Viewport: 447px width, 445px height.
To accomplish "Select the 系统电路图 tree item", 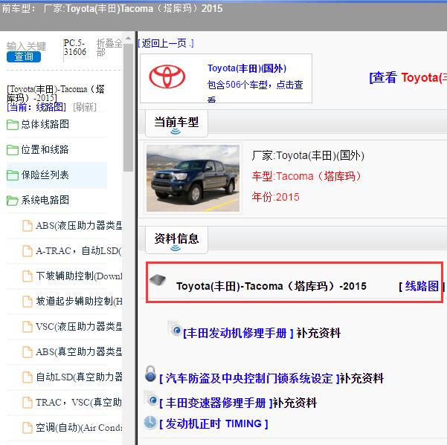I will [45, 200].
